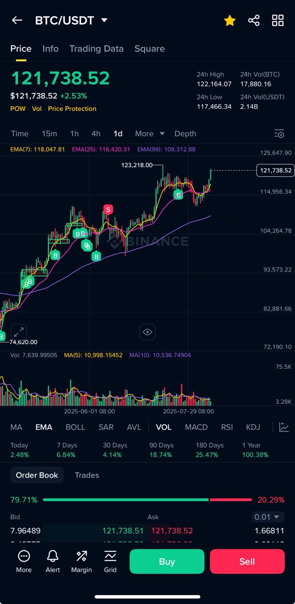Screen dimensions: 295x604
Task: Tap the 24h Low value 117,466.34
Action: (x=214, y=106)
